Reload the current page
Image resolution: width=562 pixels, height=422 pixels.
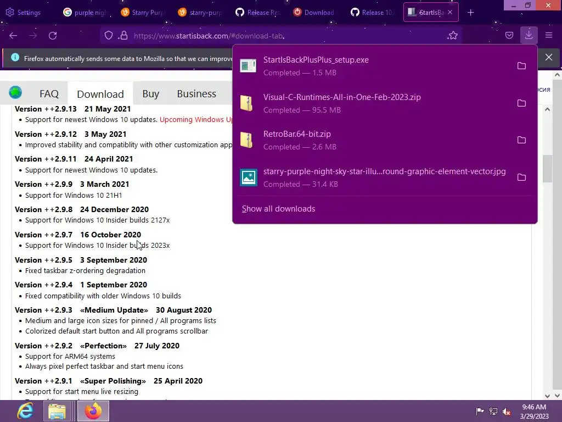click(x=53, y=36)
